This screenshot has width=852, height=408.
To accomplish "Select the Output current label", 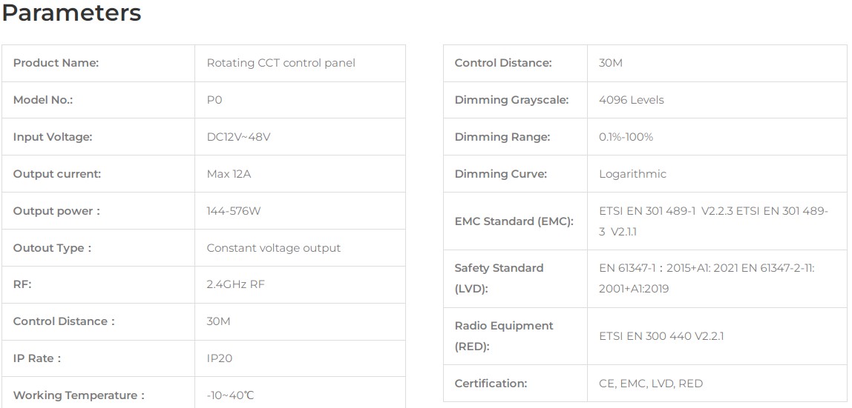I will [x=57, y=174].
